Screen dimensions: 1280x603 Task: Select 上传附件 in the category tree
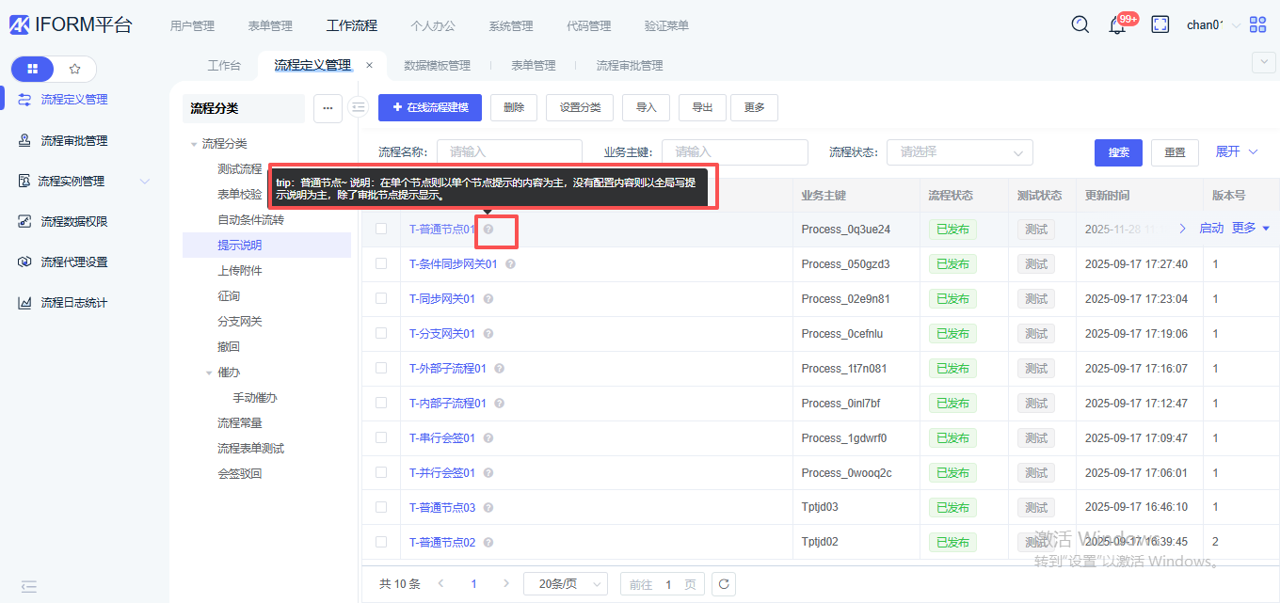pyautogui.click(x=240, y=271)
